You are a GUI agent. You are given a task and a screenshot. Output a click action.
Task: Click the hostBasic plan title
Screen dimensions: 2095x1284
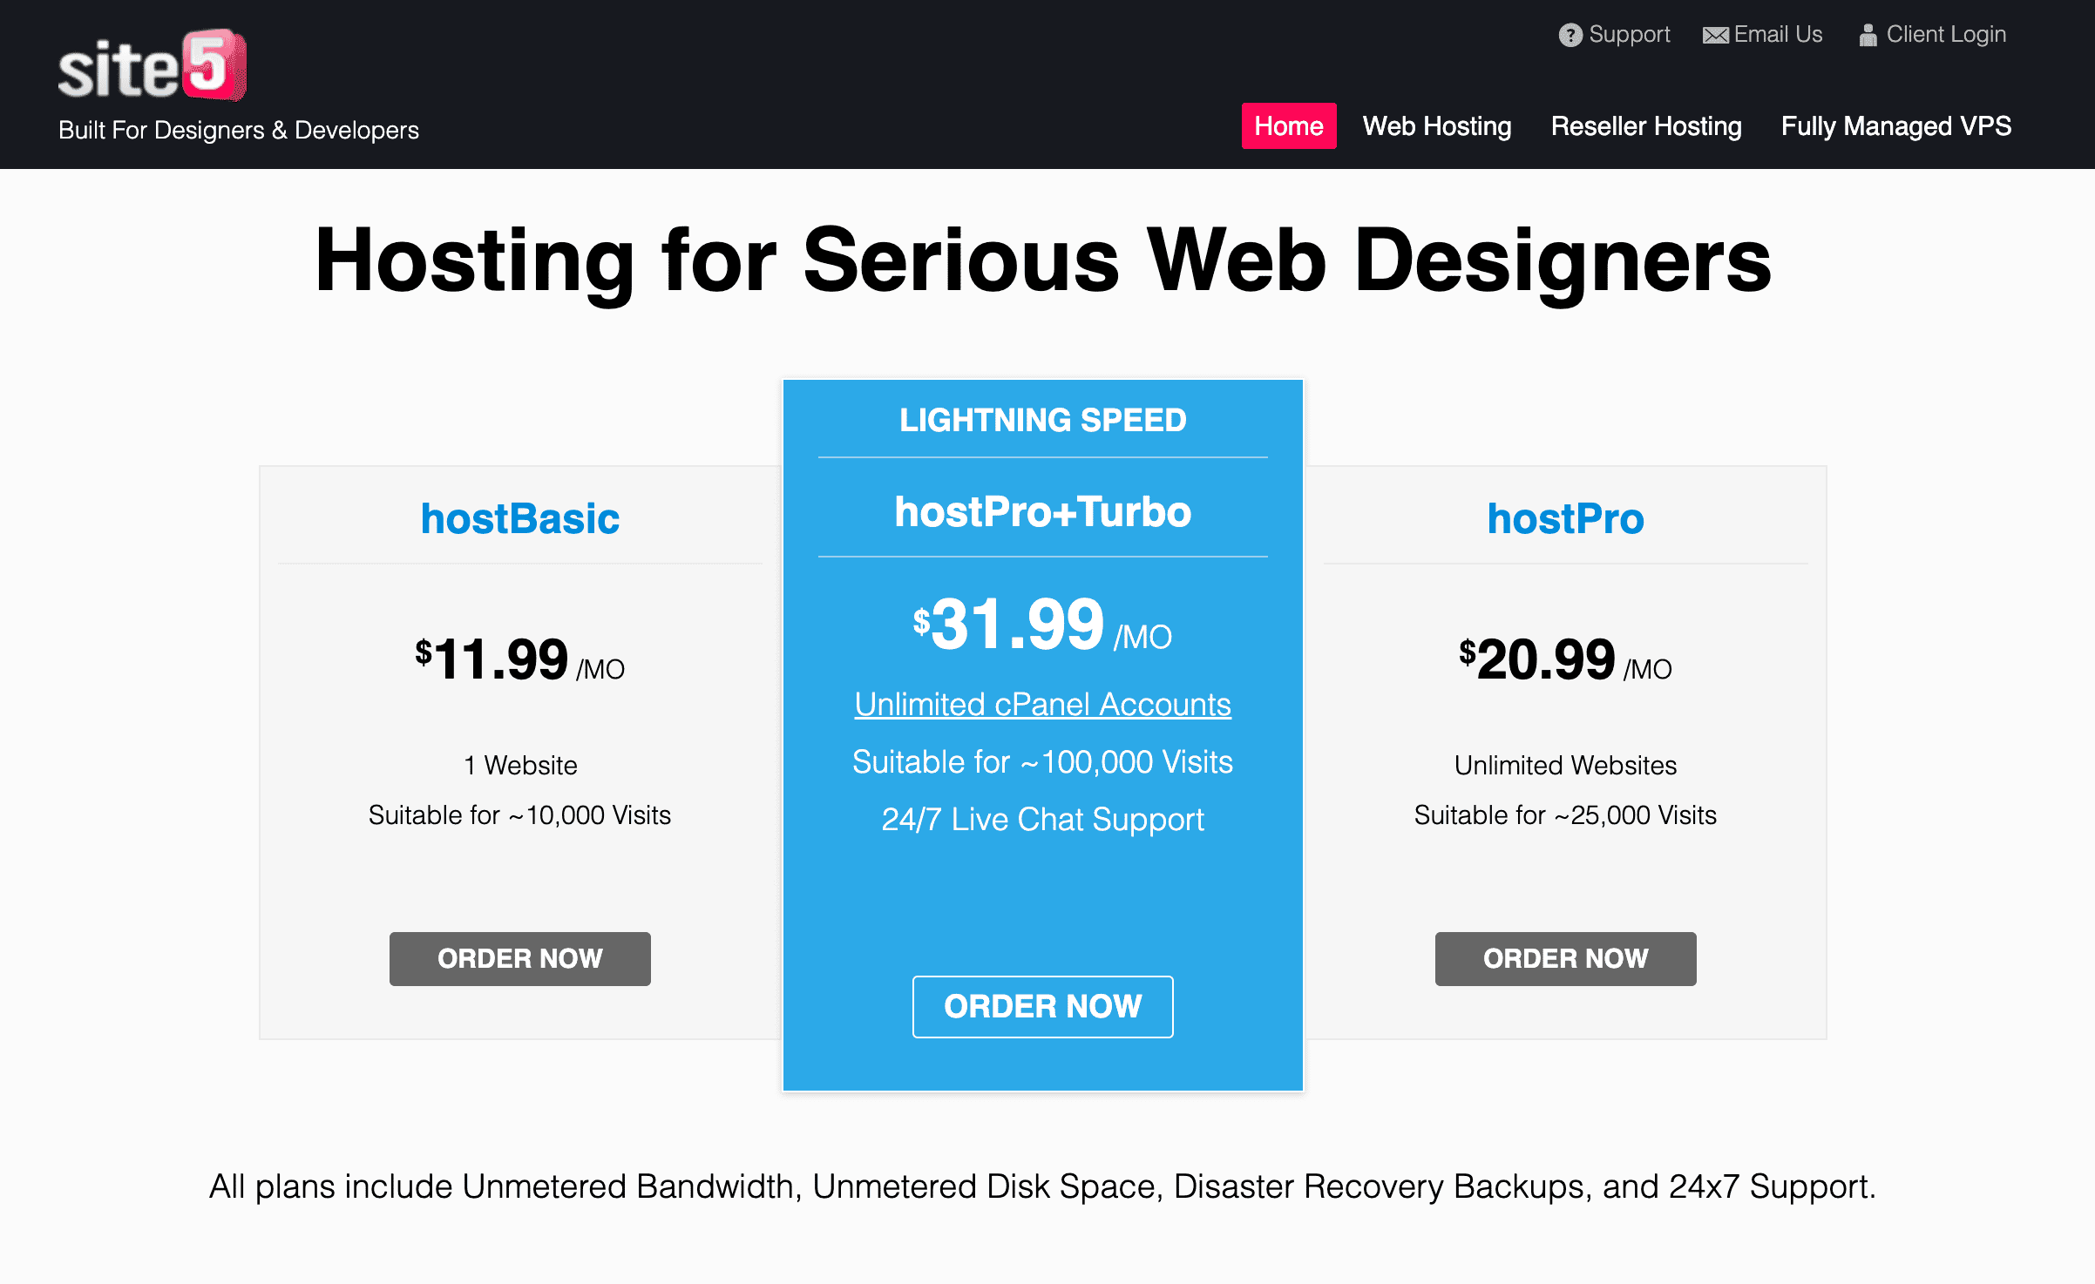coord(519,518)
